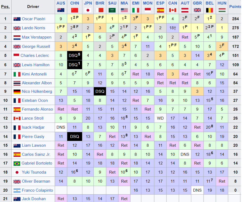Click the Saudi Arabian flag under SAU
The width and height of the screenshot is (242, 202).
pos(112,10)
